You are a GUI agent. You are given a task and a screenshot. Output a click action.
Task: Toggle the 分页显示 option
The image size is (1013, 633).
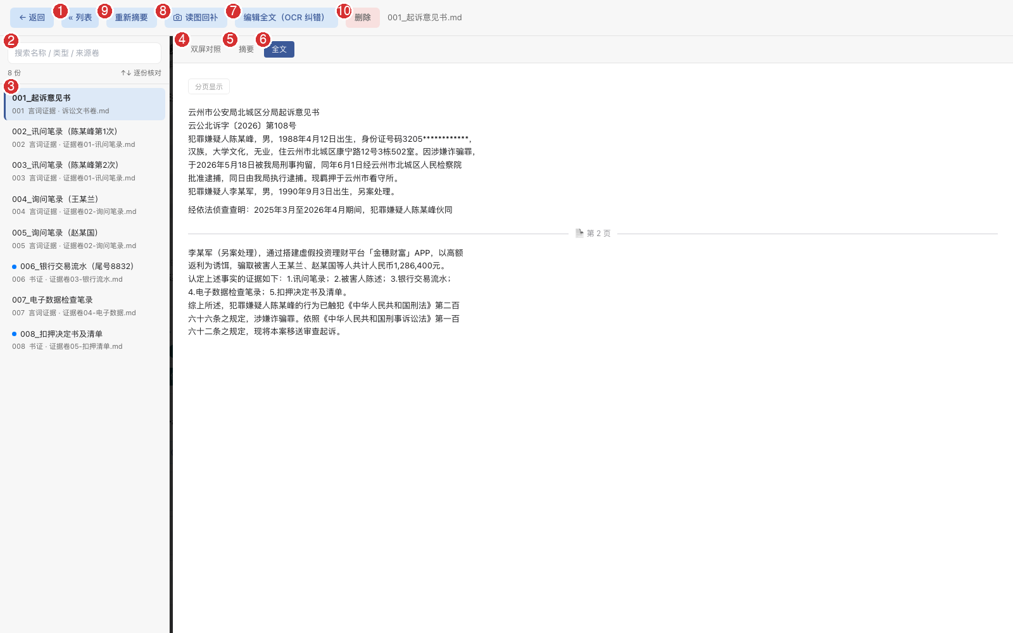point(209,87)
